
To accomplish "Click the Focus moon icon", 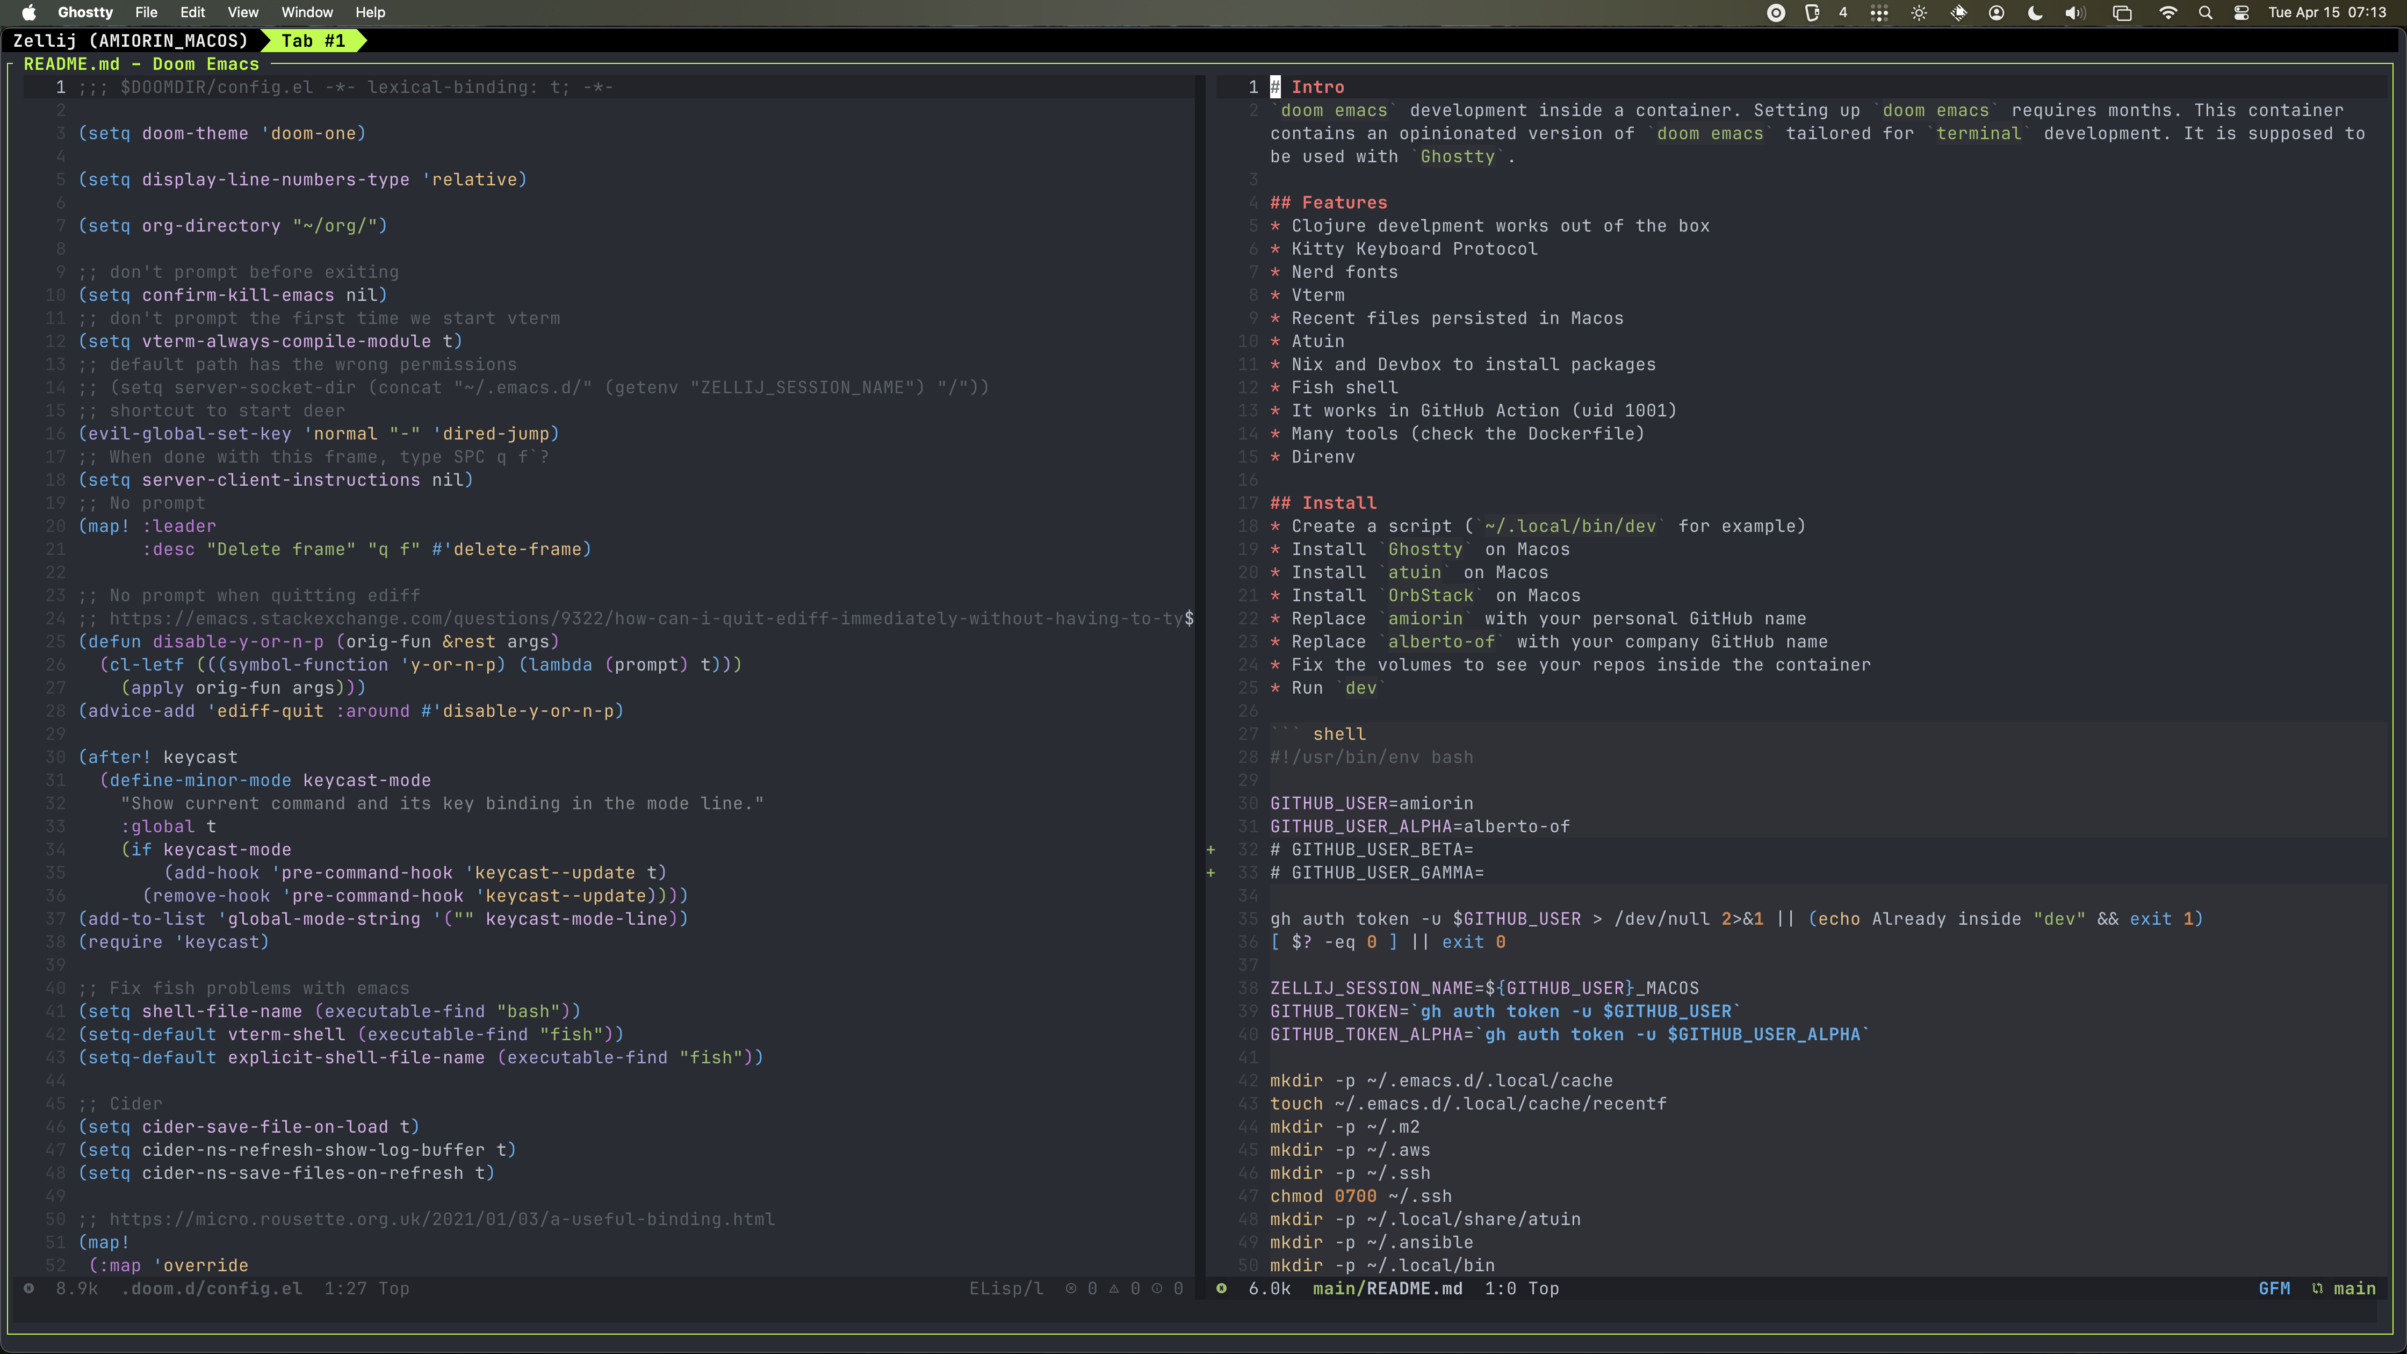I will [2035, 12].
